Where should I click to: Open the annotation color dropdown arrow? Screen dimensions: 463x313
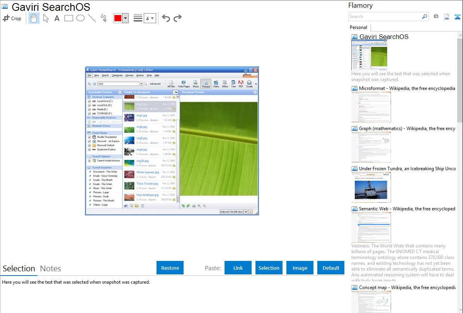126,18
